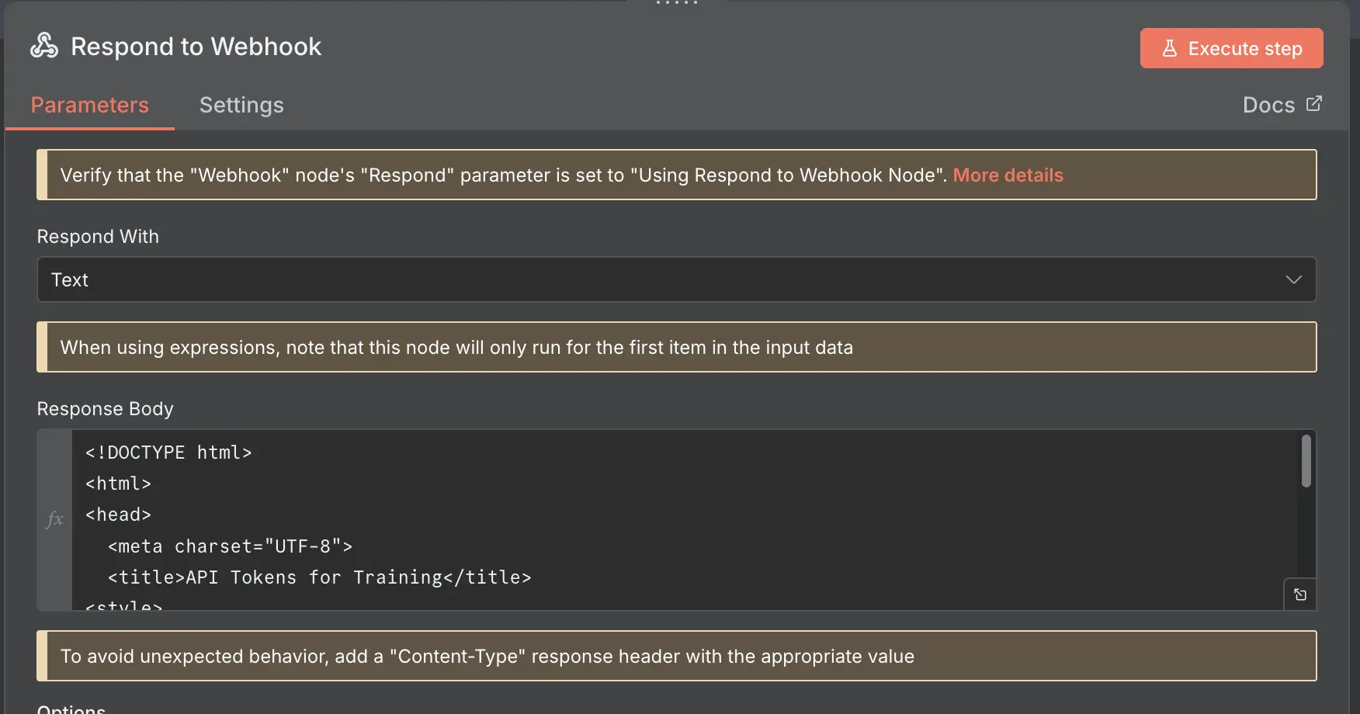Screen dimensions: 1360x714
Task: Click the Respond to Webhook title to rename
Action: click(196, 47)
